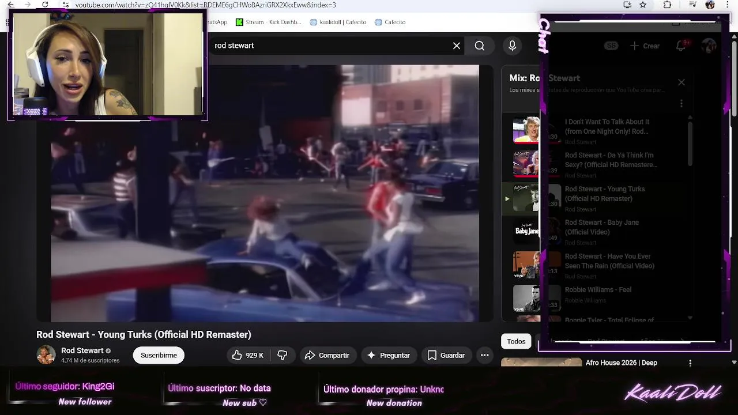
Task: Click the page scrollbar down arrow
Action: pos(734,363)
